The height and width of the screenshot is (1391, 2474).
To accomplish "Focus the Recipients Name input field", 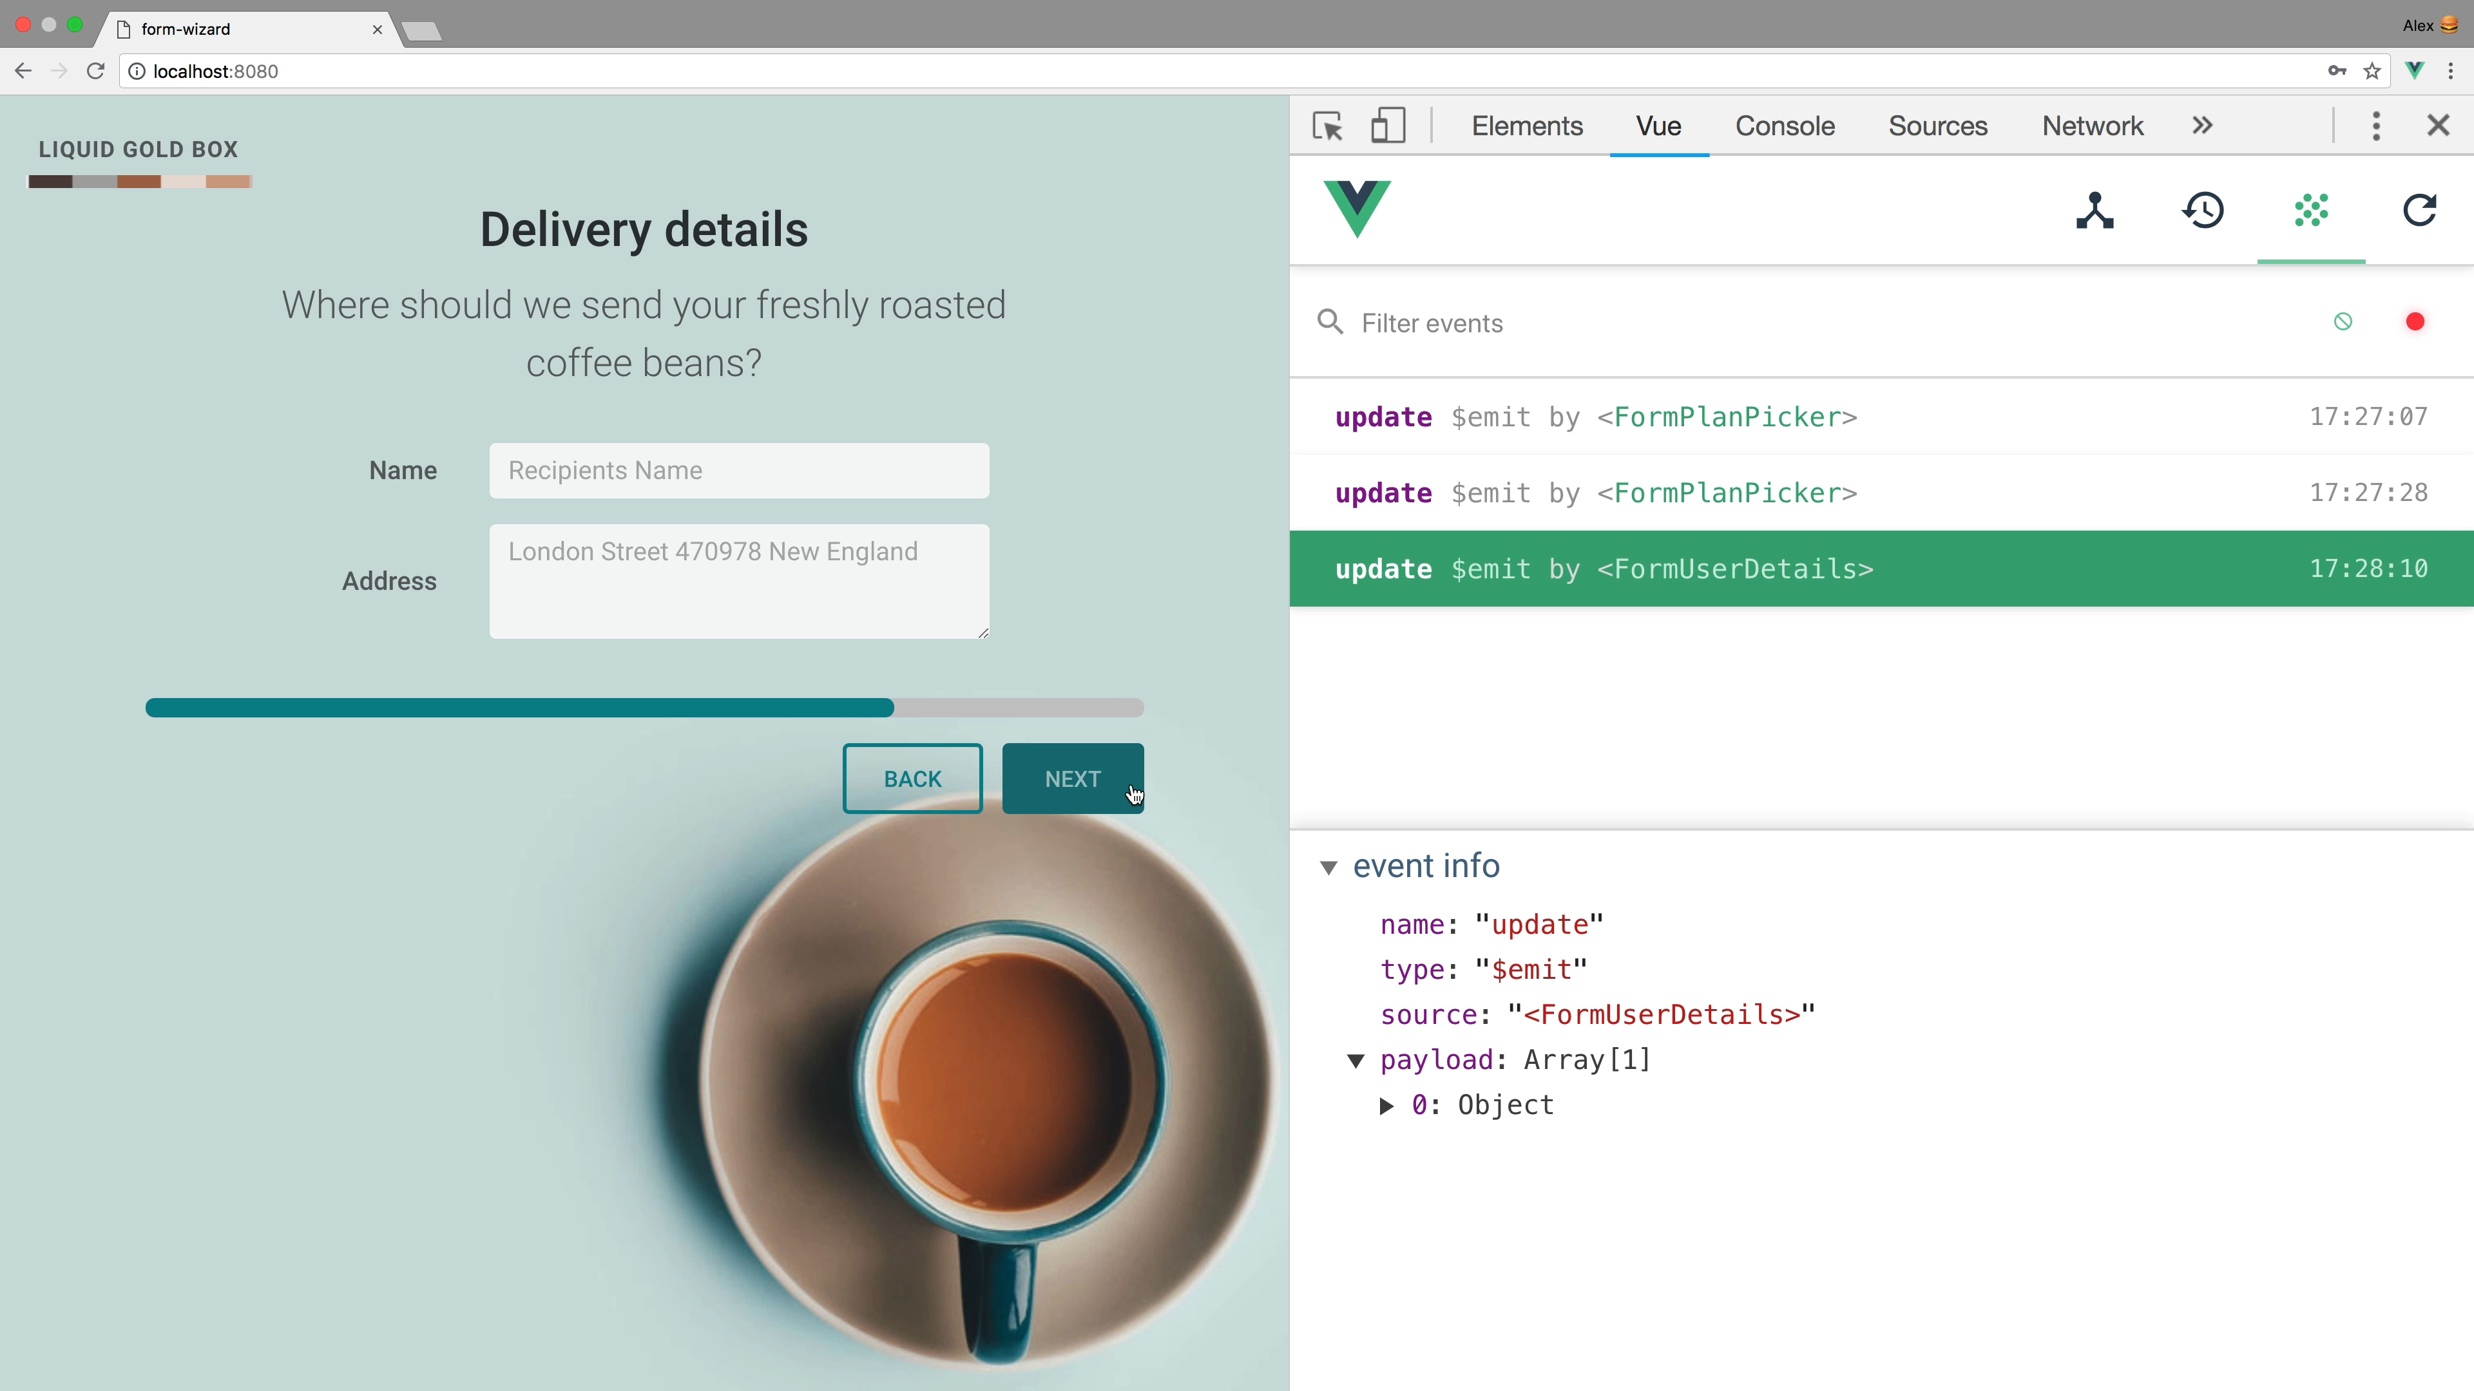I will pos(738,470).
